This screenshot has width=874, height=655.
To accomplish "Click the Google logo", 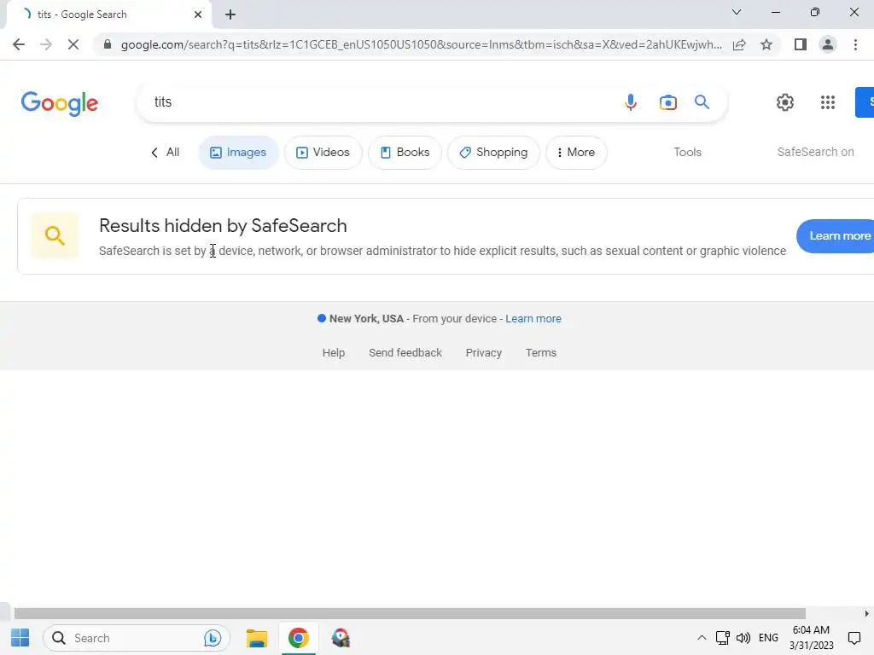I will pyautogui.click(x=60, y=103).
